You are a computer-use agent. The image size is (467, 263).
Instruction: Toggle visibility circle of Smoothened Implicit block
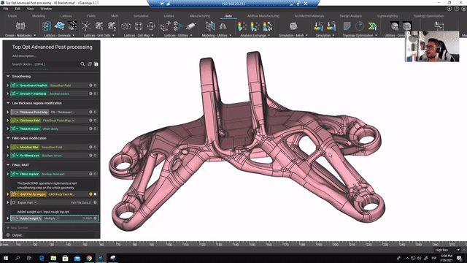click(96, 85)
